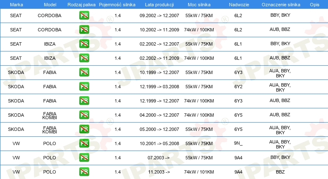Select date range 02.2002 -> 12.2007
Image resolution: width=328 pixels, height=179 pixels.
[159, 44]
